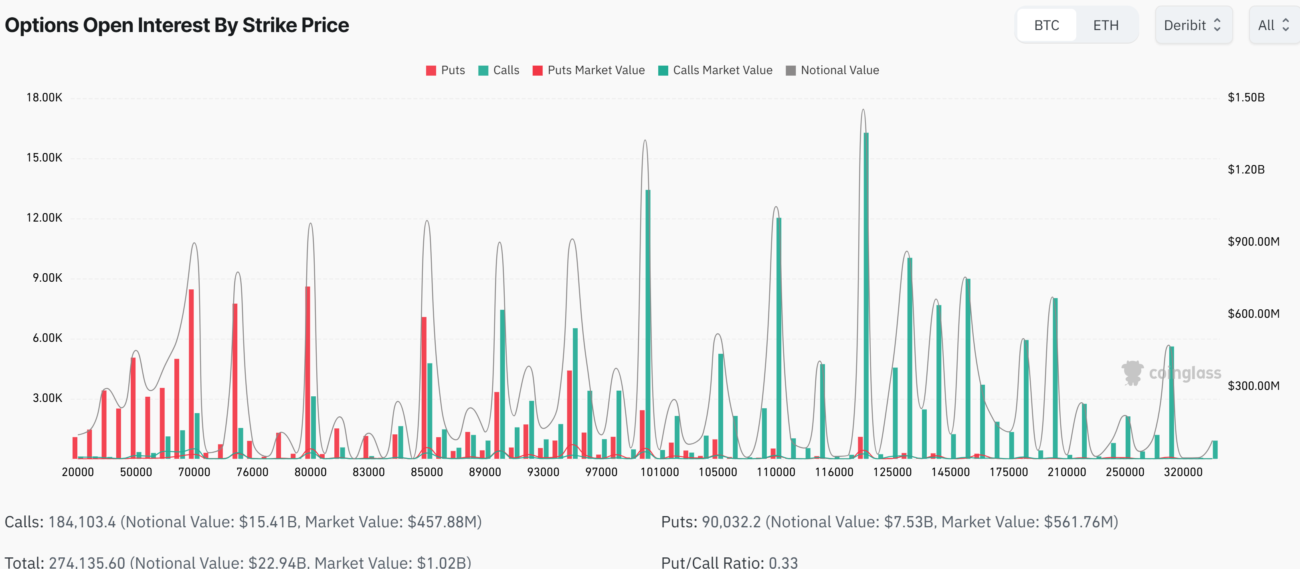Click the All selector up-down arrows
This screenshot has height=569, width=1300.
click(x=1285, y=25)
